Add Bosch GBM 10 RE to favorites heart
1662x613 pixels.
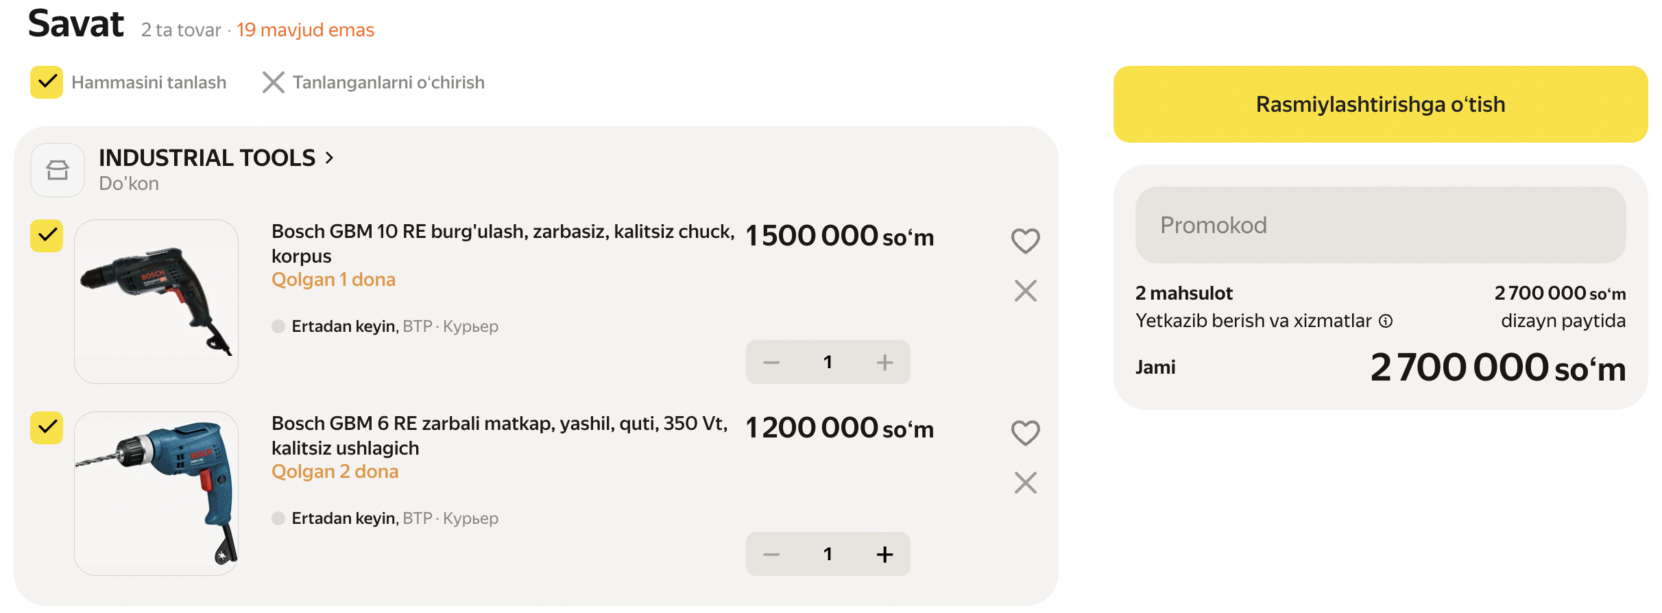pyautogui.click(x=1025, y=241)
